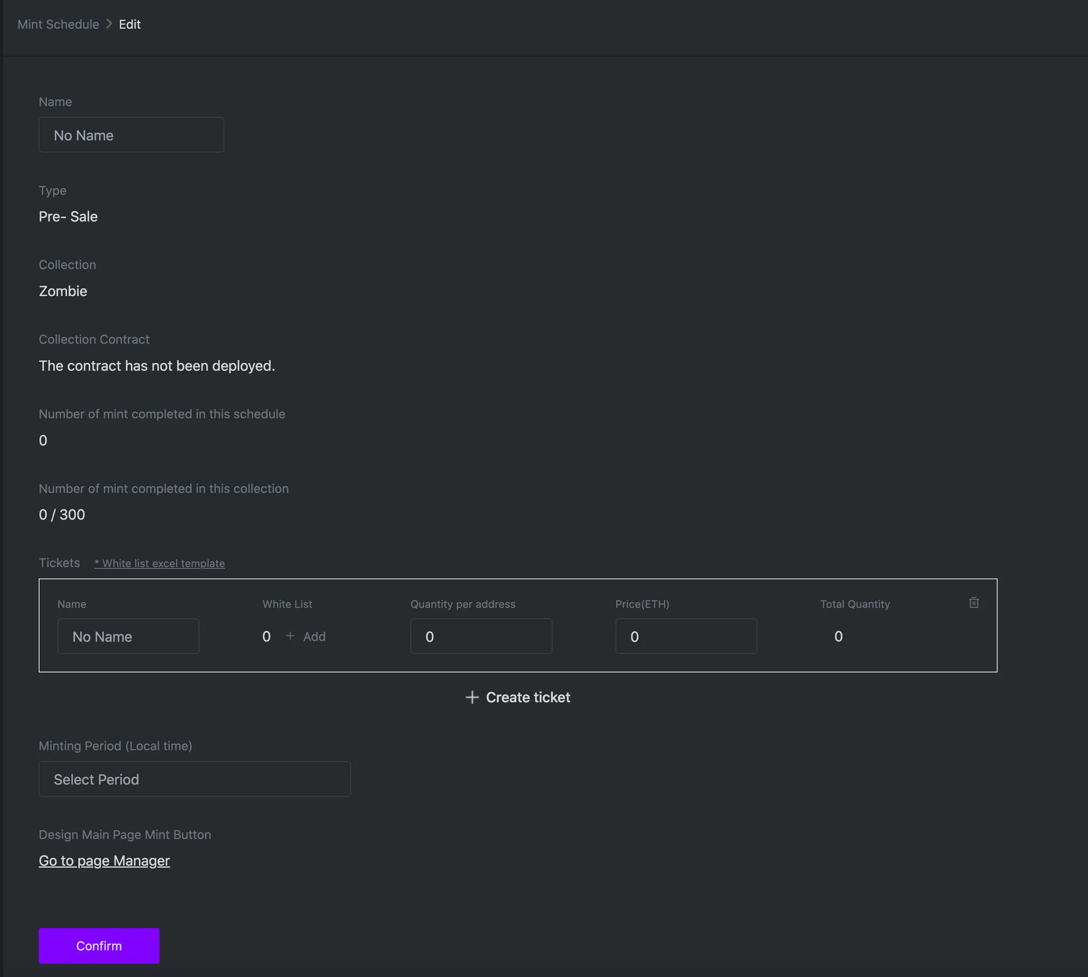1088x977 pixels.
Task: Click the Create ticket button
Action: pos(528,697)
